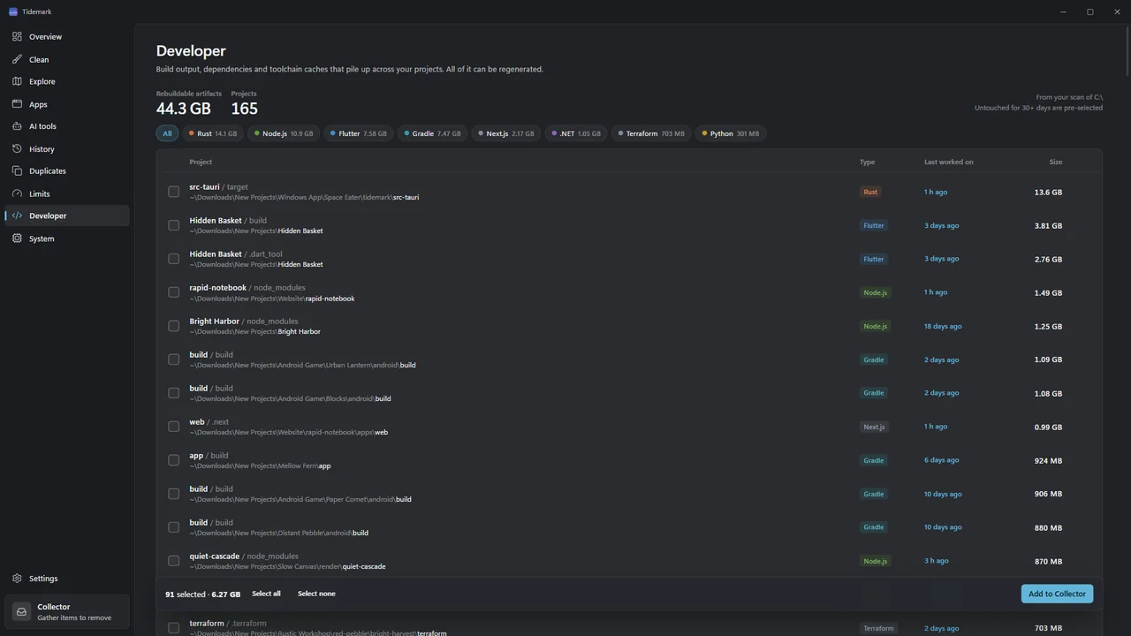Image resolution: width=1131 pixels, height=636 pixels.
Task: Check the app / build row checkbox
Action: point(173,460)
